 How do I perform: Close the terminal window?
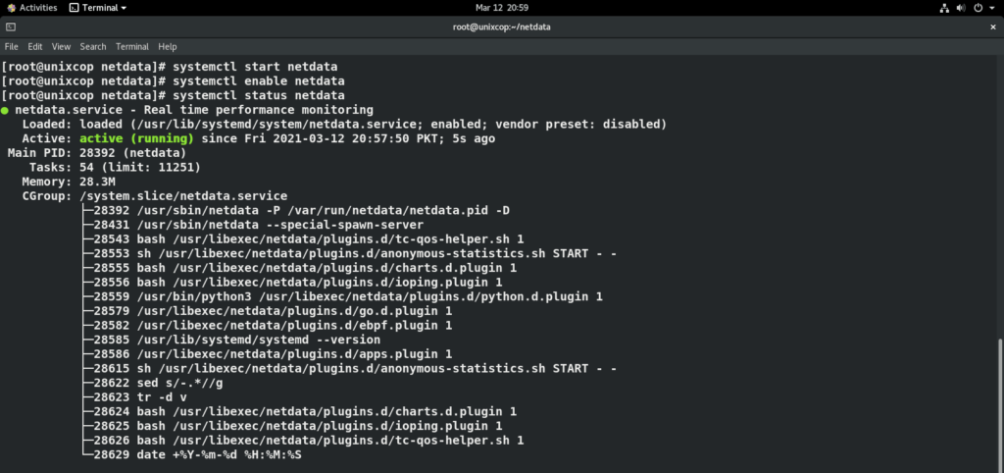(993, 26)
